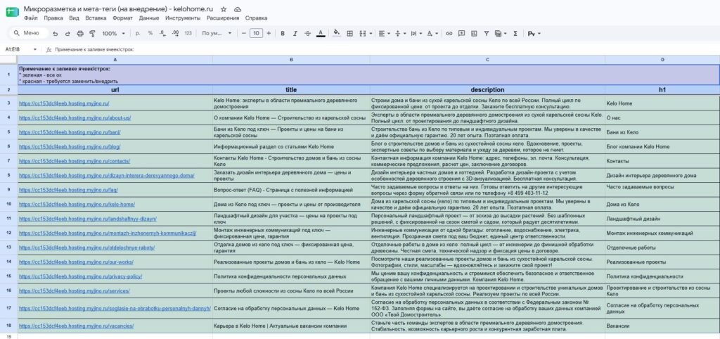Open input tools (Ру) selector
Screen dimensions: 720x339
(x=534, y=34)
